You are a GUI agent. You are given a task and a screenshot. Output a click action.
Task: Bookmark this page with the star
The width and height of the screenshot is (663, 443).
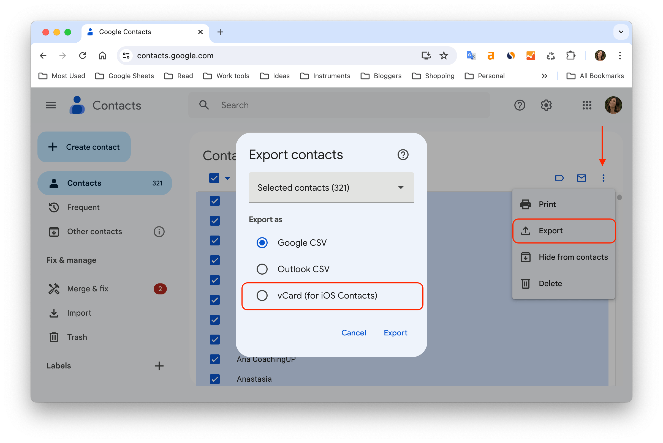[x=444, y=56]
